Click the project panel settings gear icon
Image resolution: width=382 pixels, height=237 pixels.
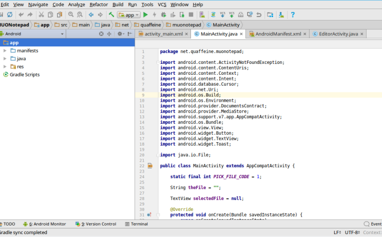click(x=120, y=34)
